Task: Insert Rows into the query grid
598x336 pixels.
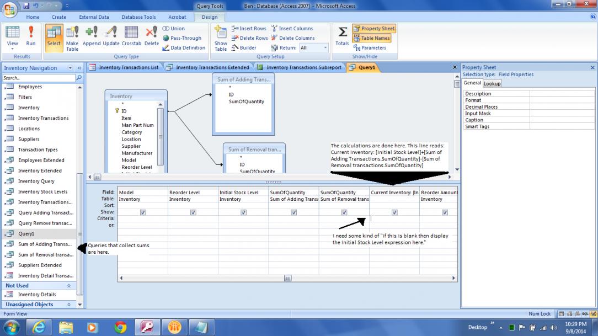Action: pyautogui.click(x=249, y=29)
